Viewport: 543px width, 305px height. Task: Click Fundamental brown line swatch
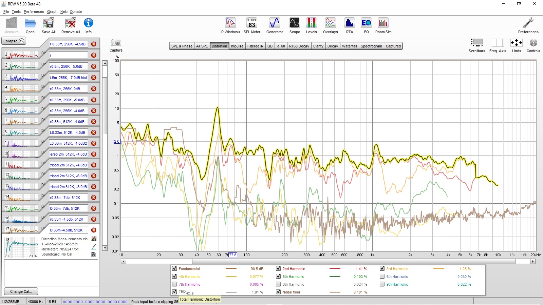coord(231,269)
